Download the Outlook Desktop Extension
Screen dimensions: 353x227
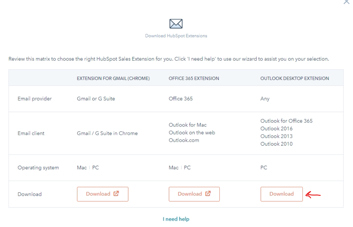[x=281, y=194]
